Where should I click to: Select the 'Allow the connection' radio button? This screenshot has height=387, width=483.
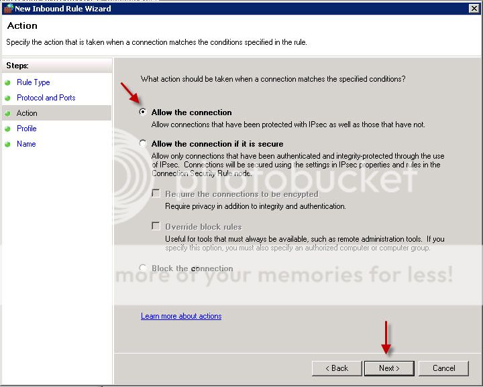point(143,112)
